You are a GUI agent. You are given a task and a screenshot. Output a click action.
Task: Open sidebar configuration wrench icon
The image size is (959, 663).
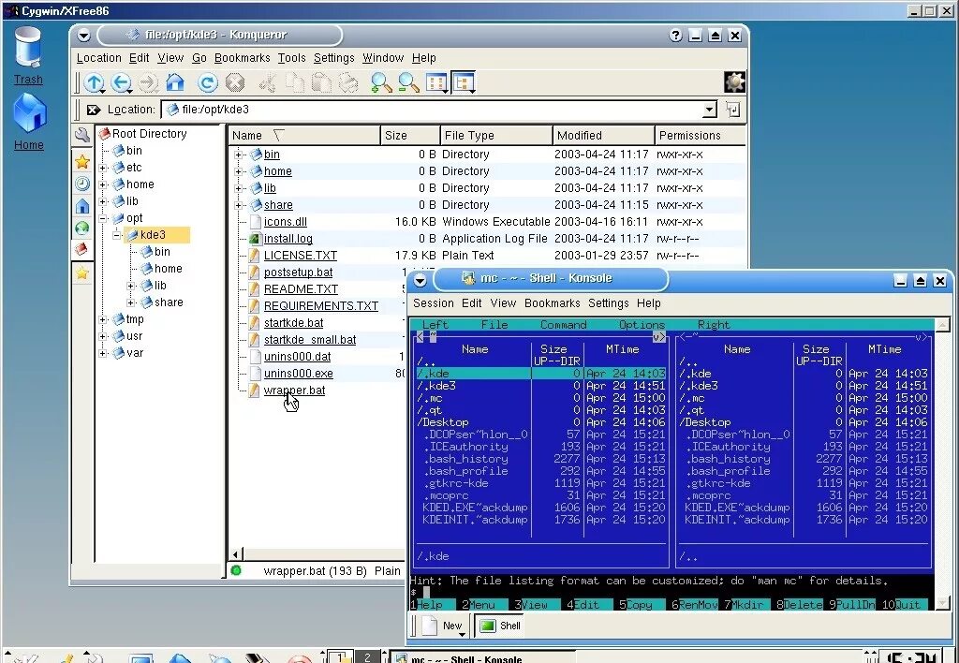pyautogui.click(x=82, y=135)
